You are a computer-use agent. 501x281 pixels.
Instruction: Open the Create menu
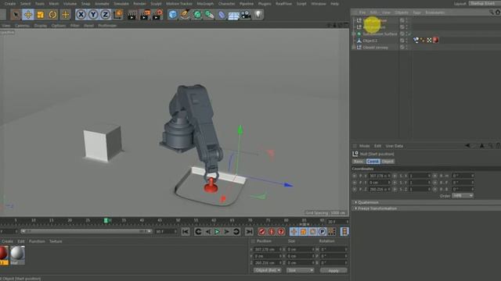(10, 4)
